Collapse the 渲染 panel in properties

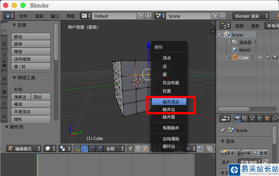tap(223, 141)
